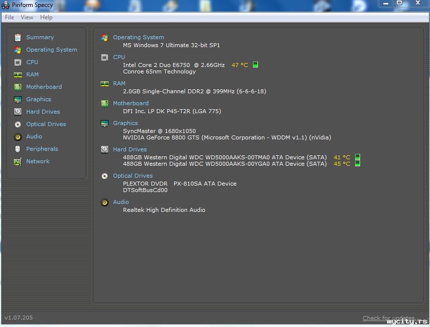Click the 41 °C hard drive temperature
Screen dimensions: 430x327
tap(342, 157)
